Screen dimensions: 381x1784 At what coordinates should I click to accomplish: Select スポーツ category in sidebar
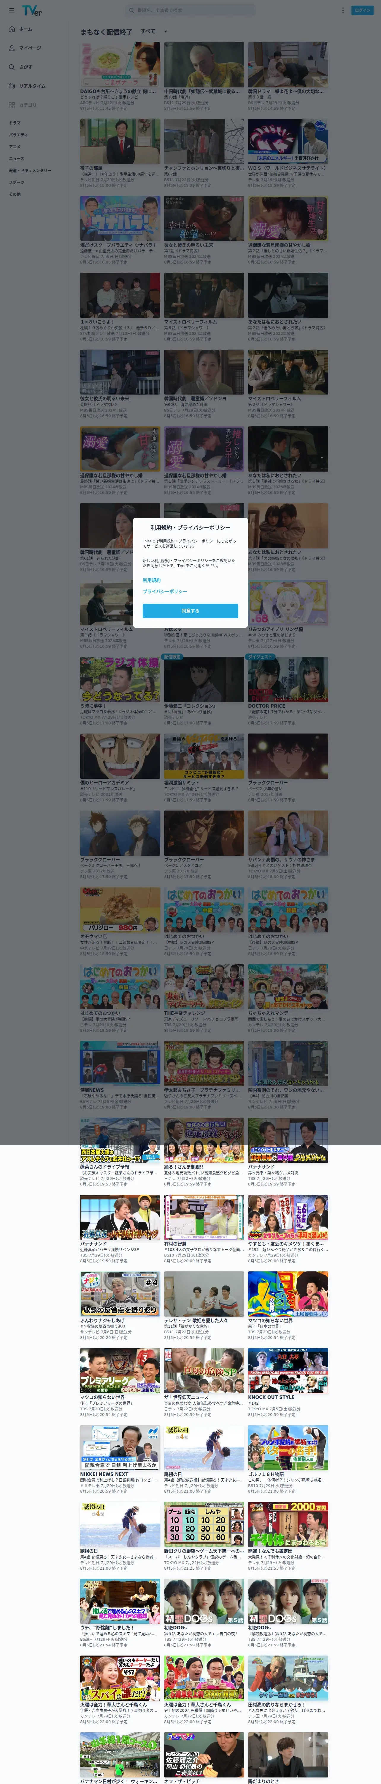pyautogui.click(x=17, y=182)
